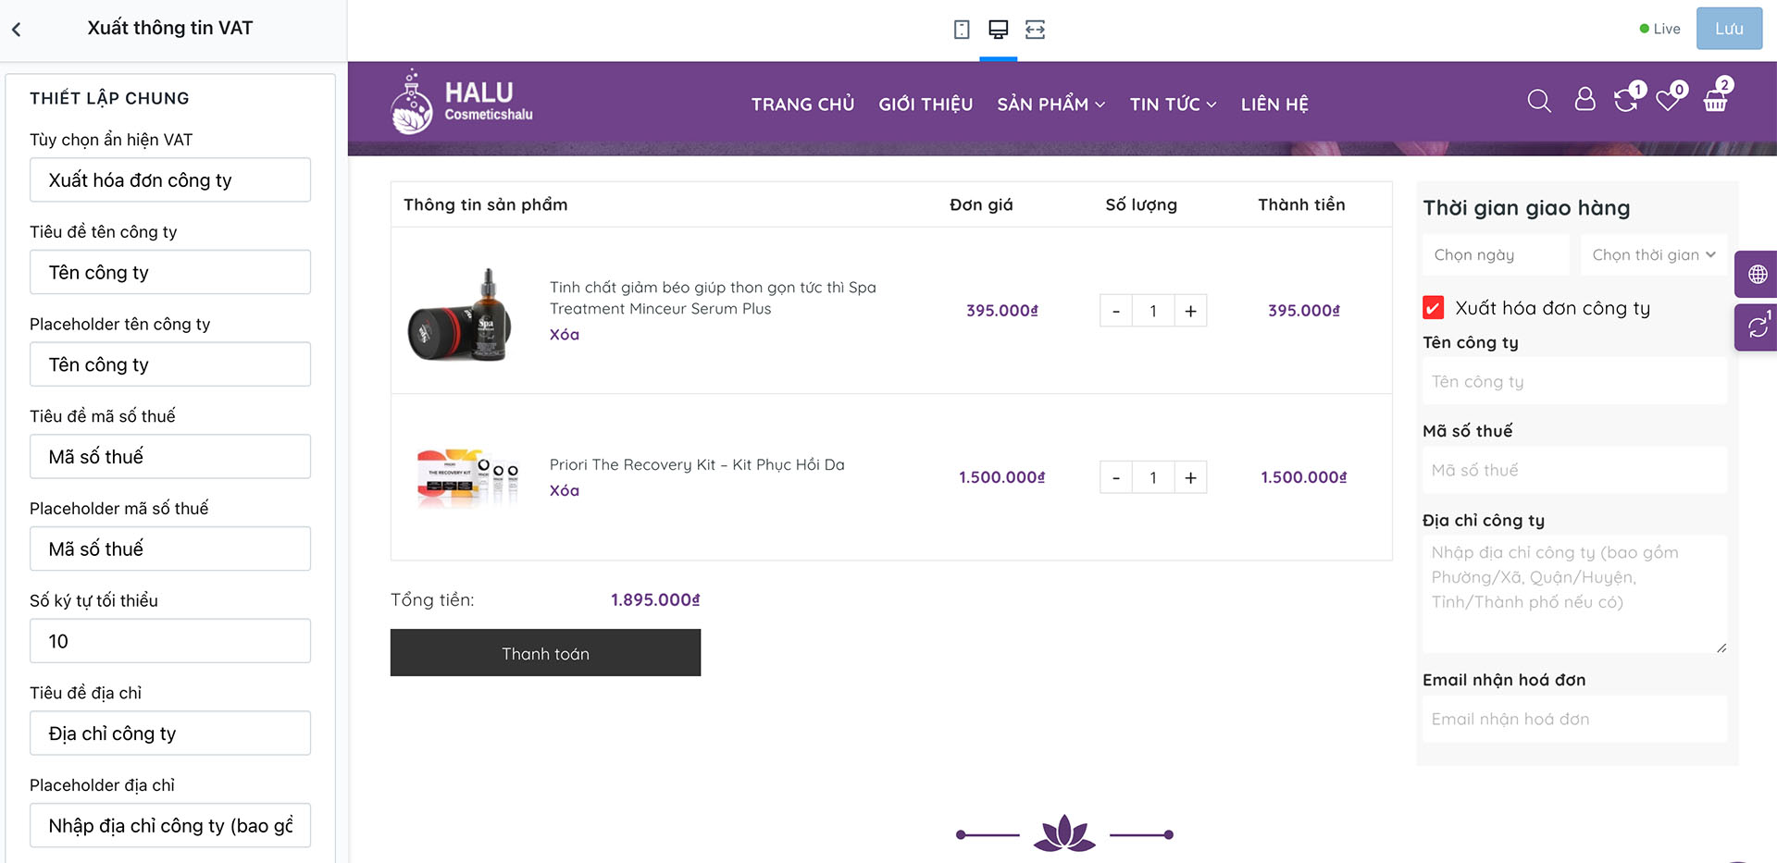This screenshot has height=863, width=1777.
Task: Click the Thanh toán button
Action: click(545, 653)
